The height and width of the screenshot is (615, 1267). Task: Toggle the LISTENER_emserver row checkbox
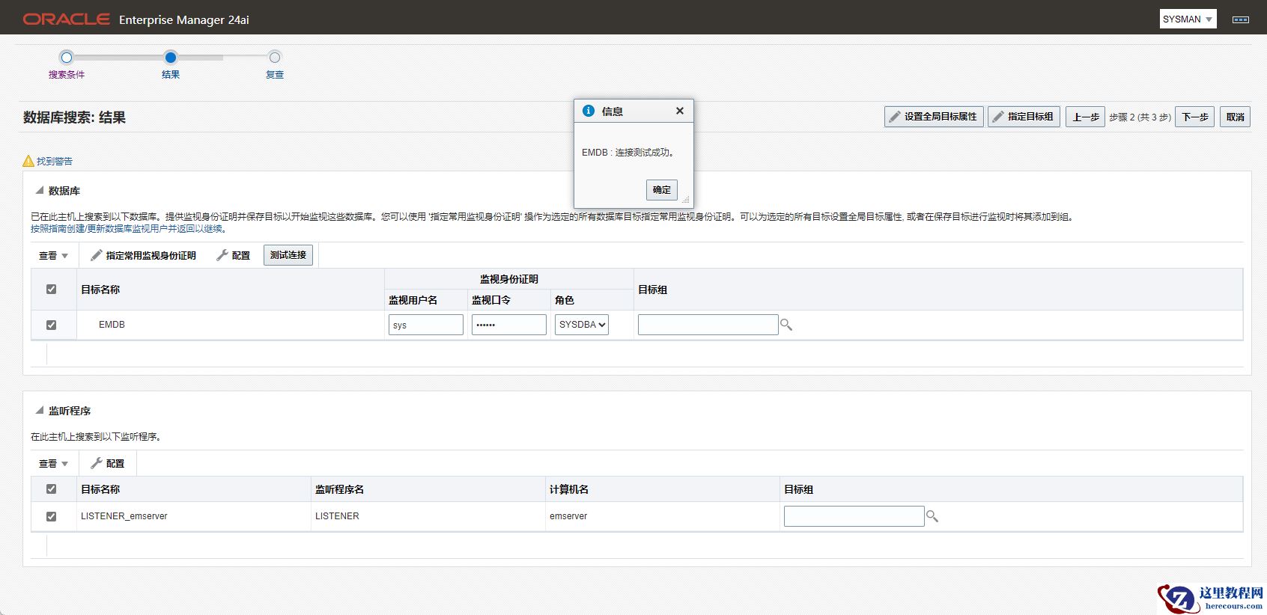coord(51,516)
